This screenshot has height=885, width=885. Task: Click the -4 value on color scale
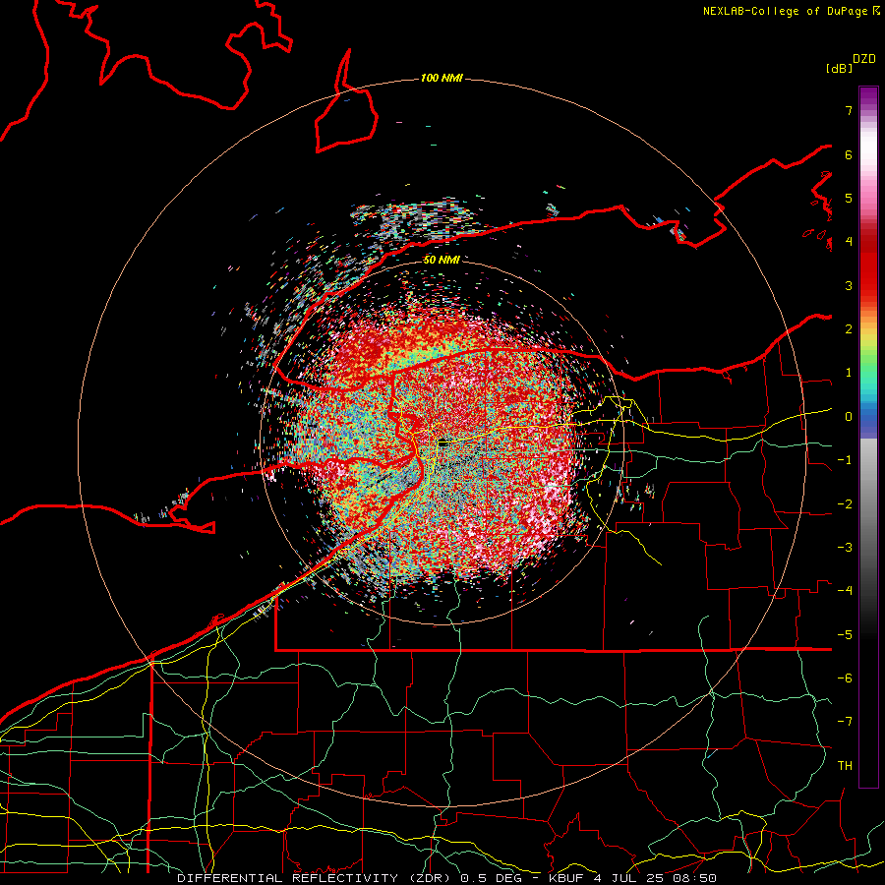(845, 591)
